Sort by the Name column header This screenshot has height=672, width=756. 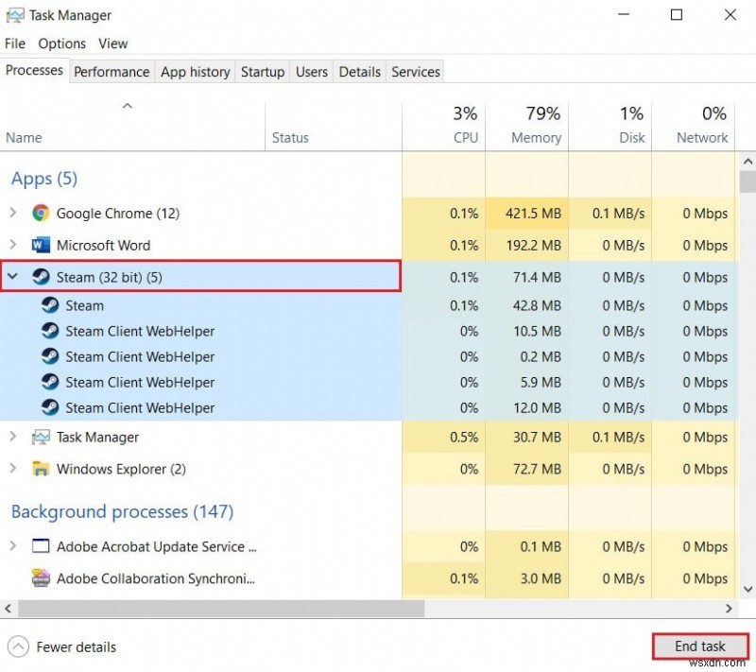point(132,127)
